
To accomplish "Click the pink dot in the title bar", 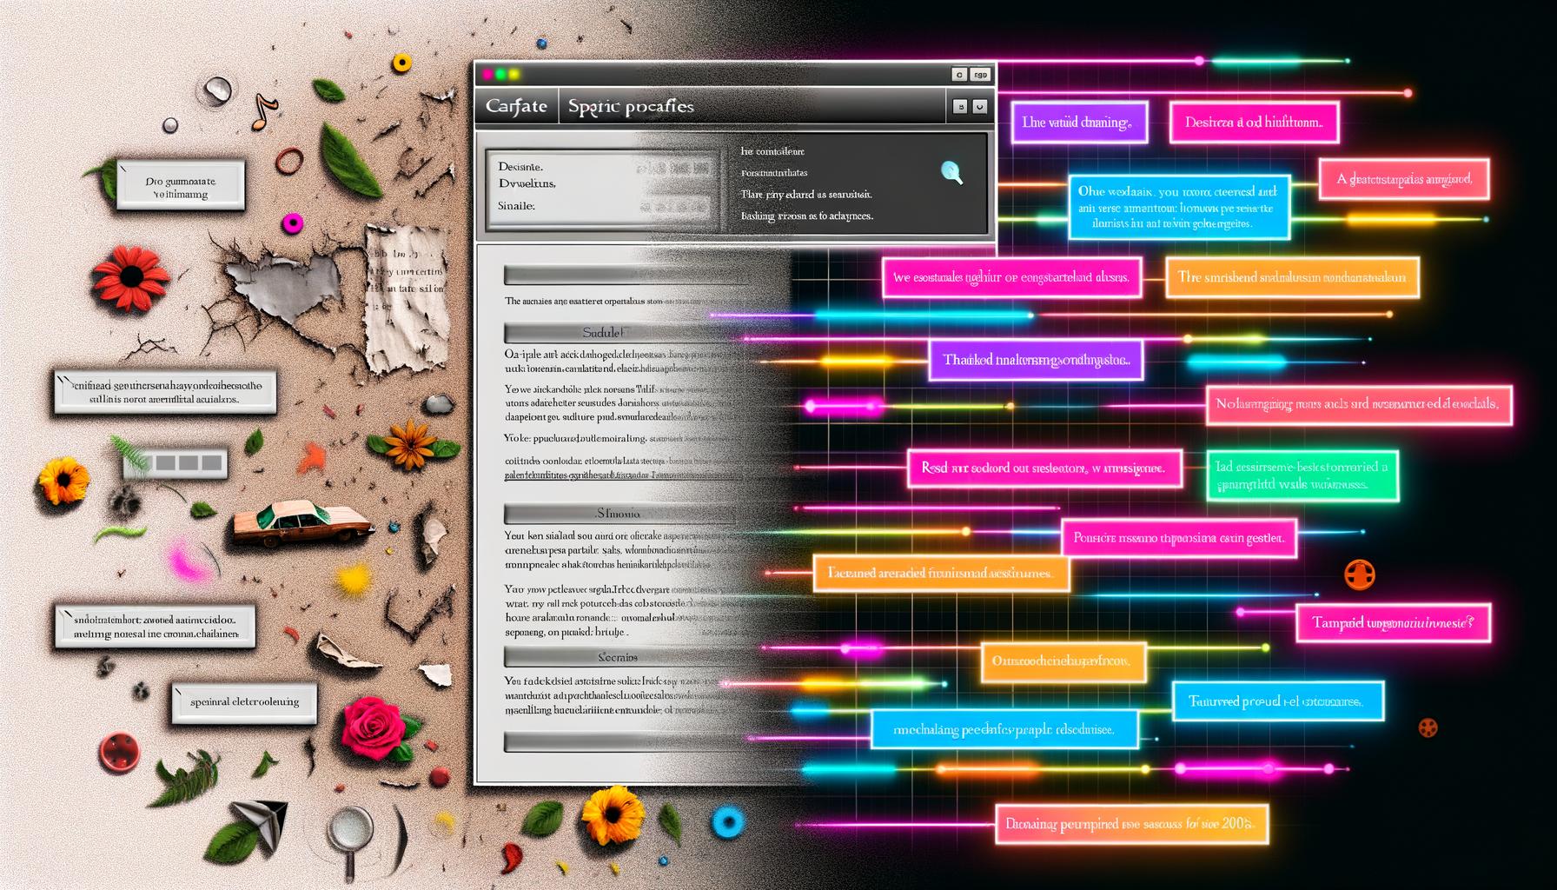I will 487,75.
